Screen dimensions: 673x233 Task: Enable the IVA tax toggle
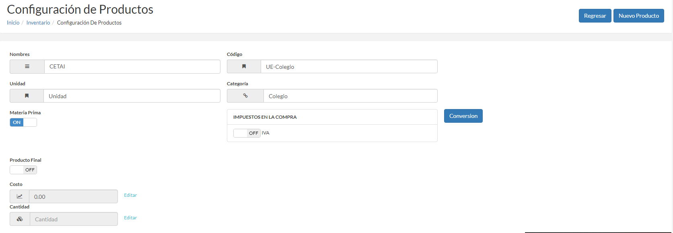click(247, 133)
